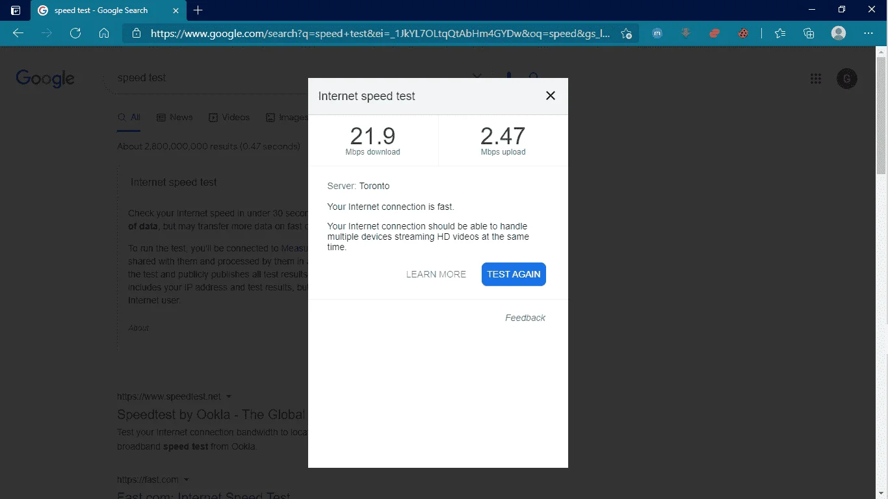
Task: Click the lock icon in address bar
Action: pyautogui.click(x=136, y=33)
